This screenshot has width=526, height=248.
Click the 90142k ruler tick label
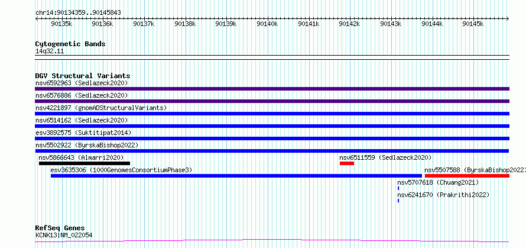click(349, 24)
